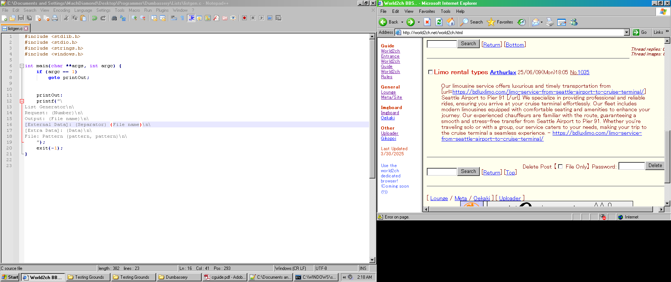This screenshot has width=671, height=282.
Task: Click the Print icon in Internet Explorer
Action: coord(550,22)
